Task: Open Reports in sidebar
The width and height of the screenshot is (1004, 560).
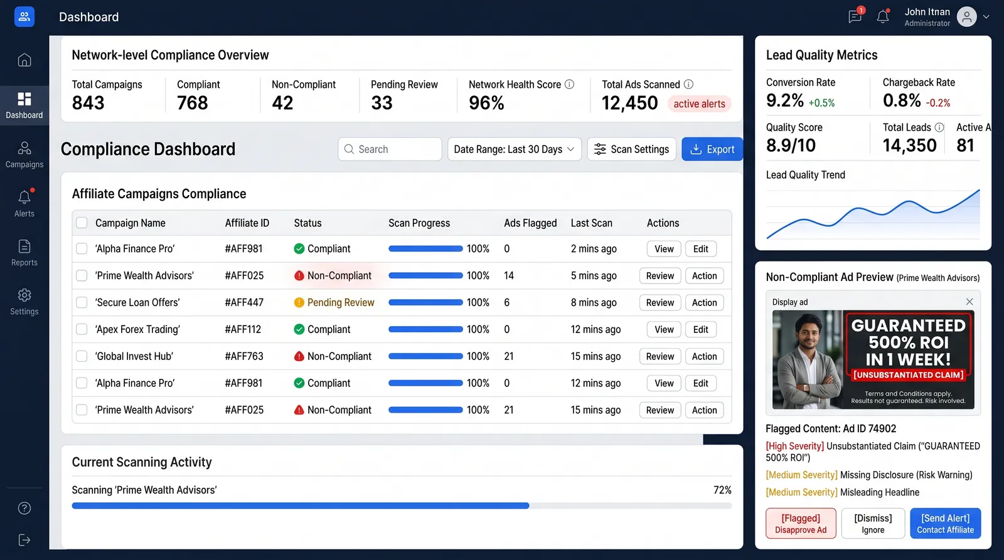Action: pos(24,253)
